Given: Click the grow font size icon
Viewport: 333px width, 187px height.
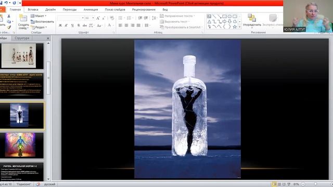Looking at the screenshot, I should coord(98,18).
